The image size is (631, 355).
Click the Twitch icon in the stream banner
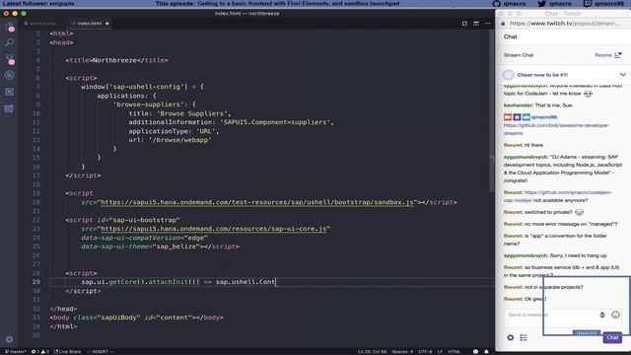point(588,4)
